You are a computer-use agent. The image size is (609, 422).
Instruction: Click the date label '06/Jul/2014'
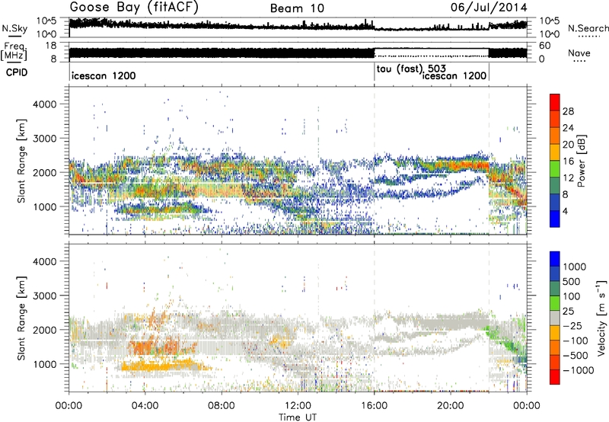[x=489, y=8]
